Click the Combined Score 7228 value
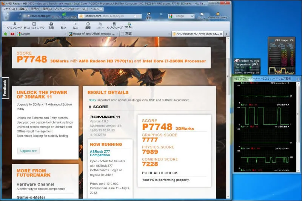 tap(150, 164)
